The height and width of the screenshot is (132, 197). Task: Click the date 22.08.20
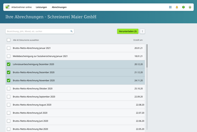pos(140,105)
